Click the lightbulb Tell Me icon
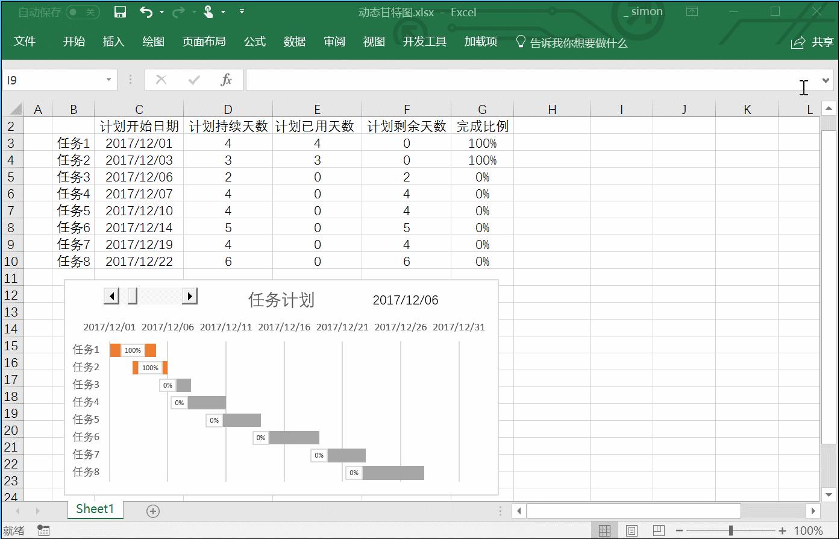The width and height of the screenshot is (840, 539). [521, 42]
